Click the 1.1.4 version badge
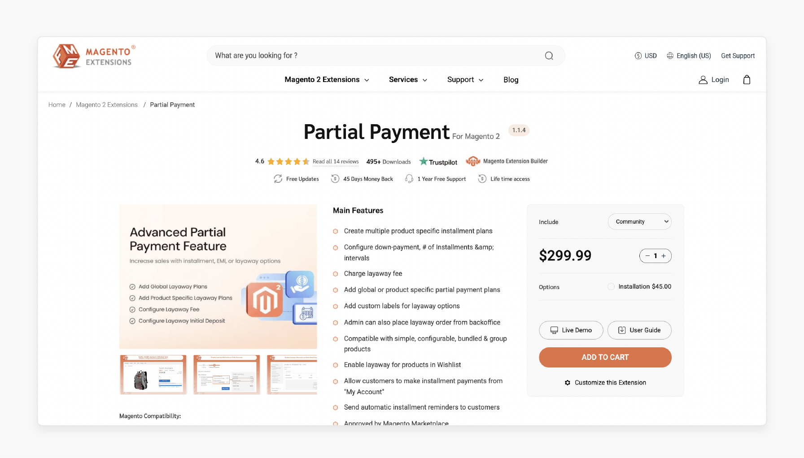 click(519, 130)
